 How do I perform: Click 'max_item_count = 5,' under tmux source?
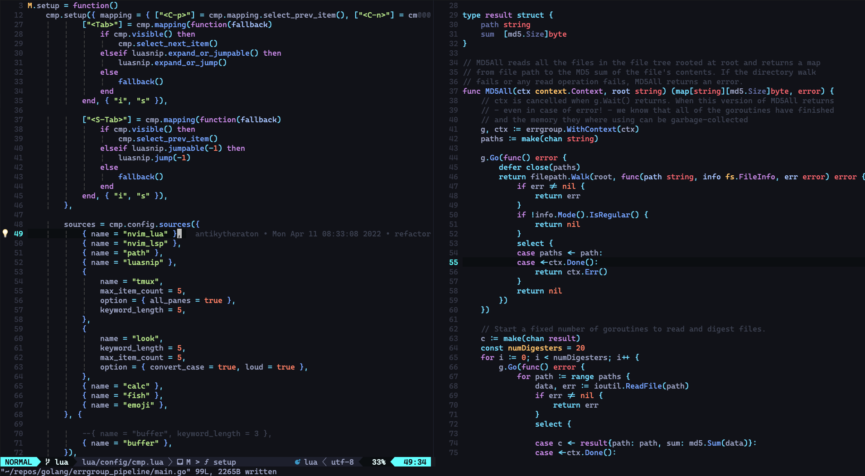click(143, 291)
